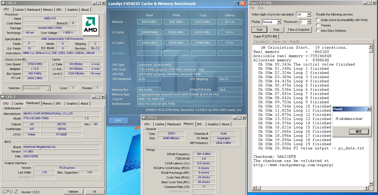Close the Finish dialog
The width and height of the screenshot is (378, 195).
tap(368, 109)
